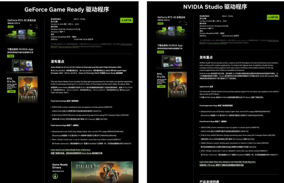Click NVIDIA App learn-more button on Game Ready page
This screenshot has height=183, width=284.
[x=11, y=56]
